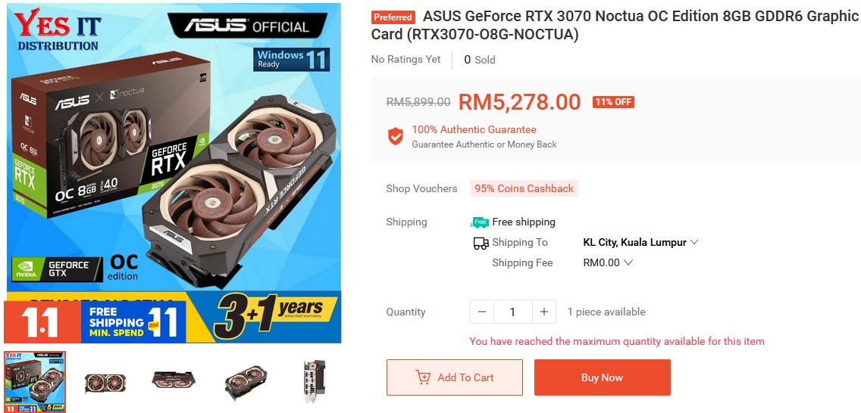Screen dimensions: 861x413
Task: Click the green free shipping icon
Action: click(x=480, y=222)
